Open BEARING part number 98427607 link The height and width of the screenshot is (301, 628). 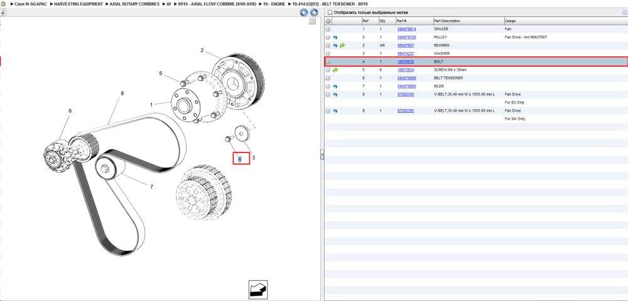[405, 46]
